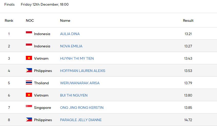Click Philippines flag in rank 4 row
Image resolution: width=217 pixels, height=126 pixels.
coord(29,70)
